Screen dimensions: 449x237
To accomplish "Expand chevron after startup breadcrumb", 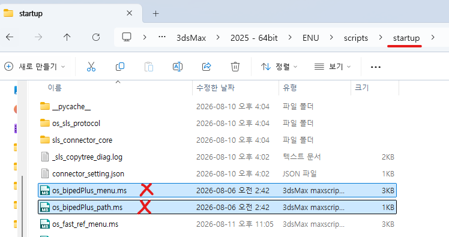I will click(x=433, y=37).
